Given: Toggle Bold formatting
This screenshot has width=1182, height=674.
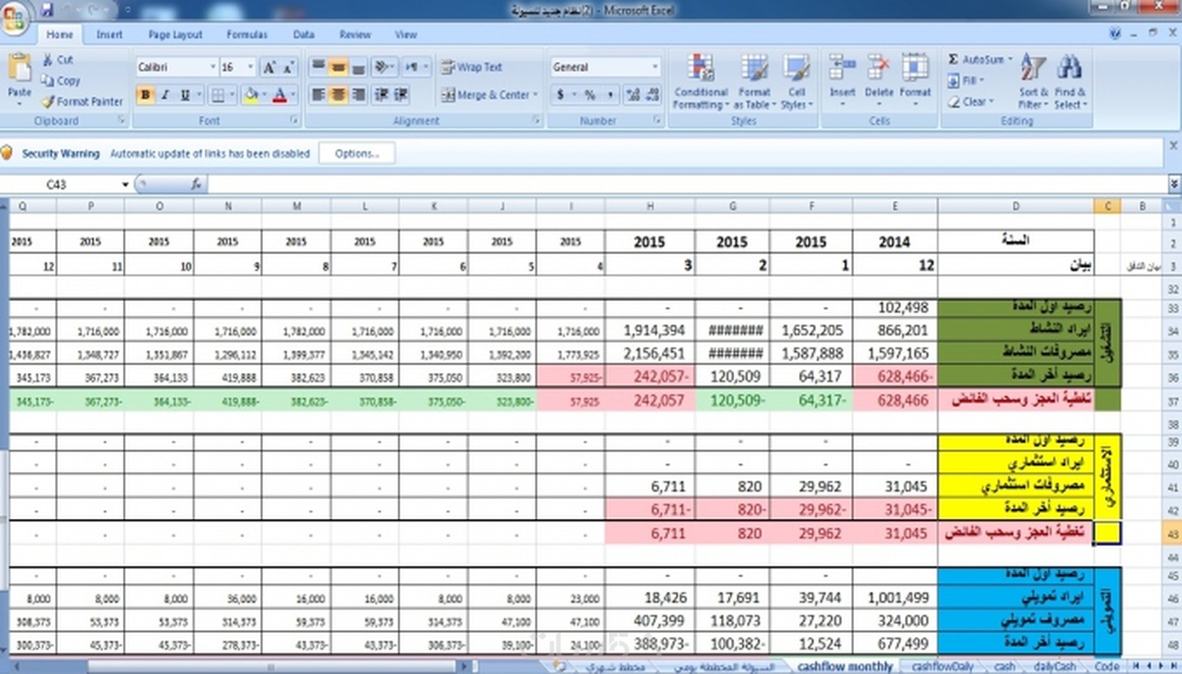Looking at the screenshot, I should [x=145, y=94].
